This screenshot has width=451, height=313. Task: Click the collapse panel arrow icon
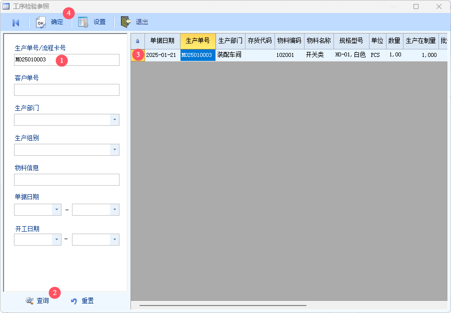pos(15,22)
